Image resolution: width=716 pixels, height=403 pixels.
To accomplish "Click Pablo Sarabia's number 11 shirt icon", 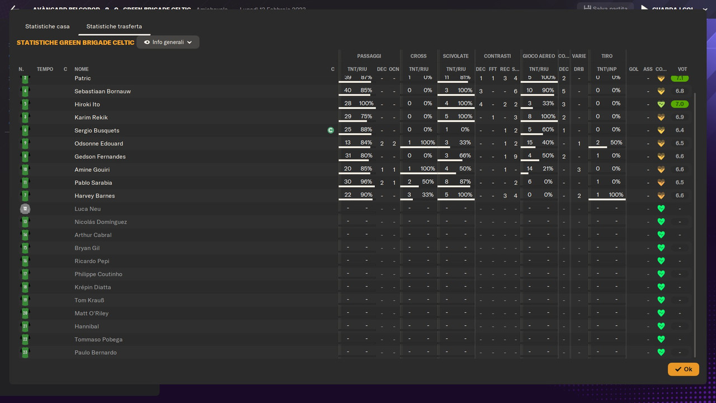I will [25, 182].
